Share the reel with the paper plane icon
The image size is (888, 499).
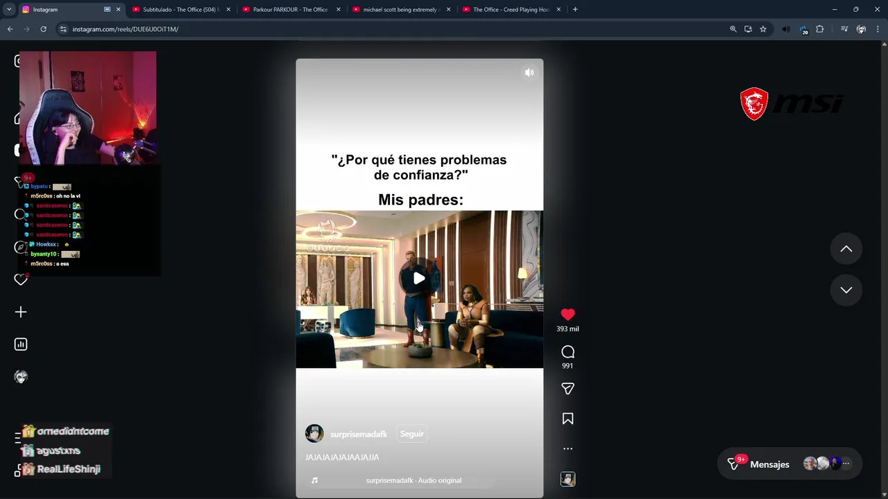[567, 389]
